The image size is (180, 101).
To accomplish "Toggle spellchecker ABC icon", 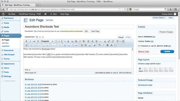I will [x=117, y=41].
